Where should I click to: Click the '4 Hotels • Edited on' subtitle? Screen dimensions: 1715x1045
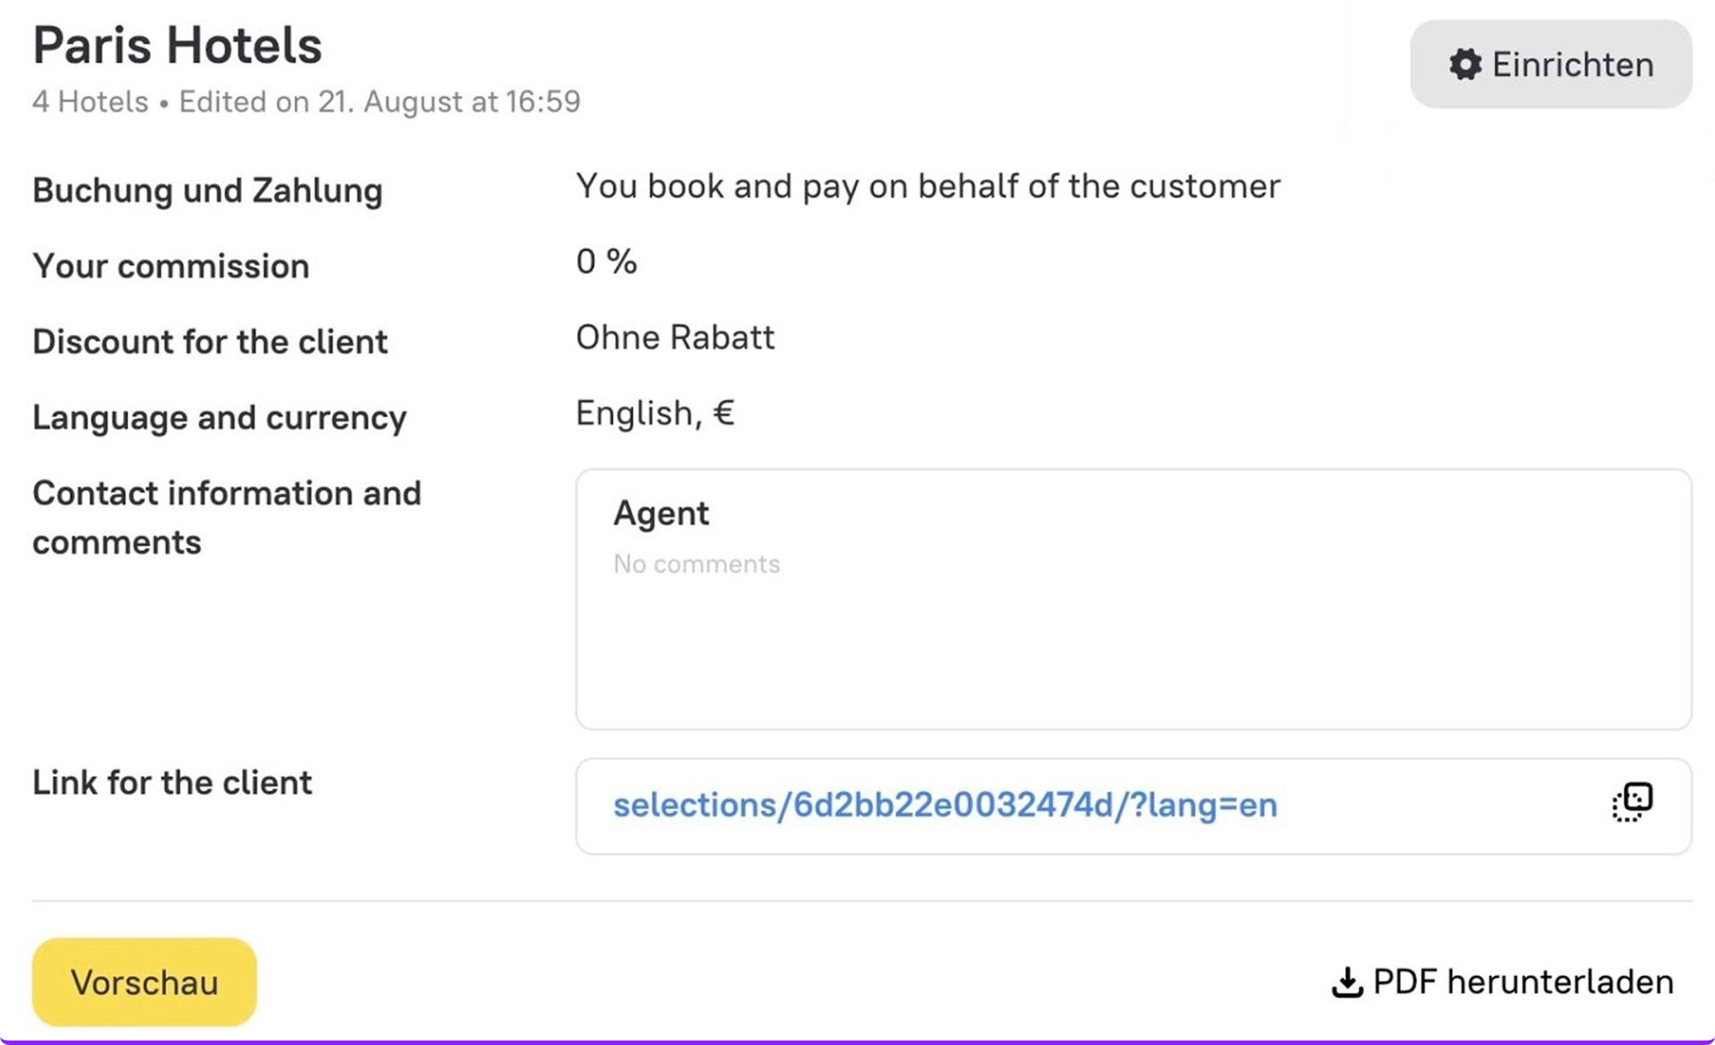click(306, 102)
